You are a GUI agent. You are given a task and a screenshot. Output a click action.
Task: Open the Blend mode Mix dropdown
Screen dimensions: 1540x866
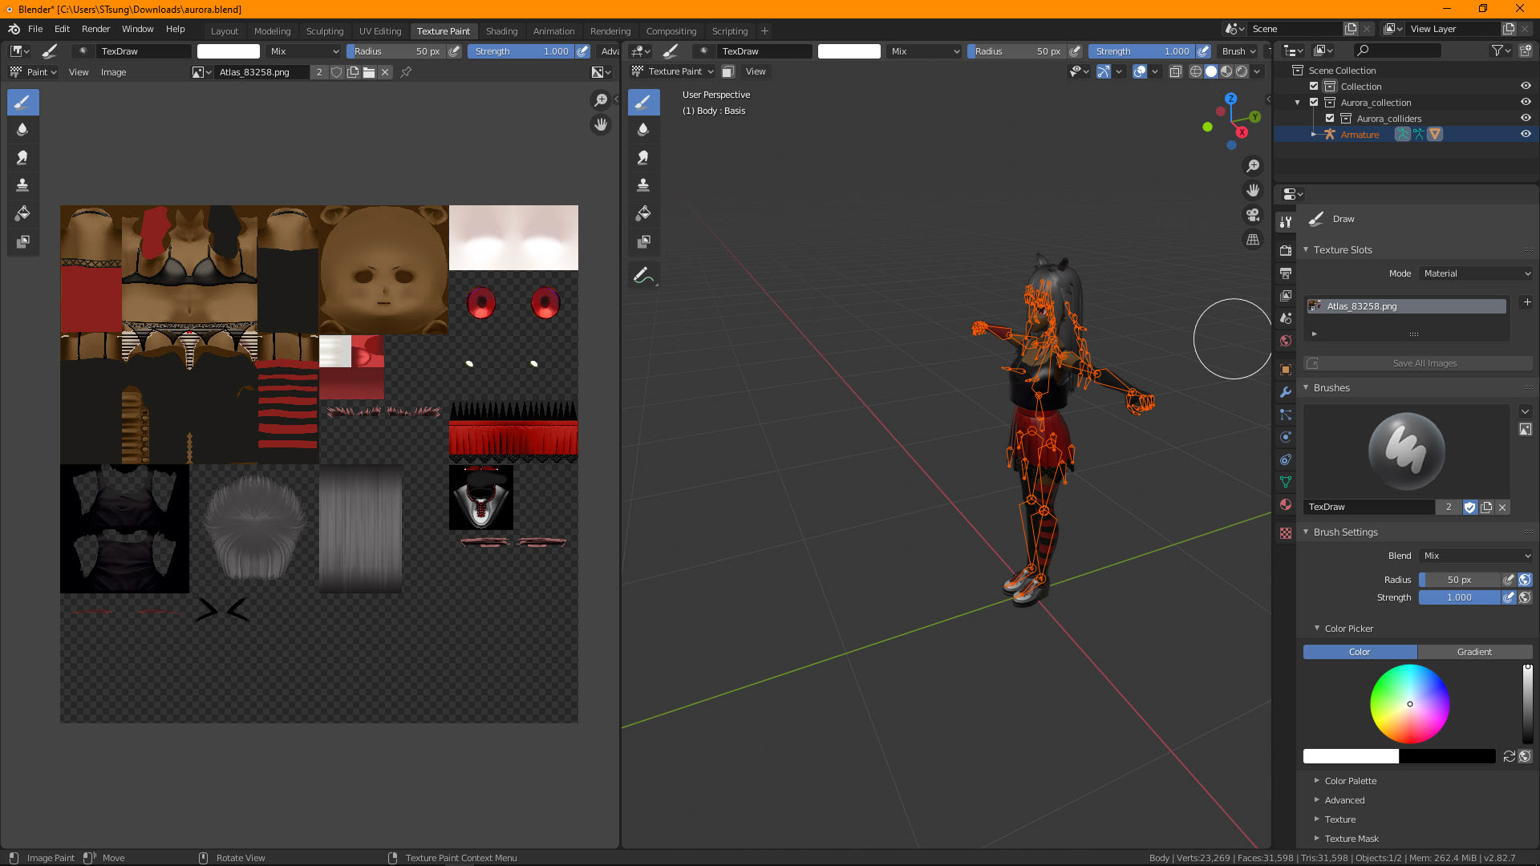1476,556
